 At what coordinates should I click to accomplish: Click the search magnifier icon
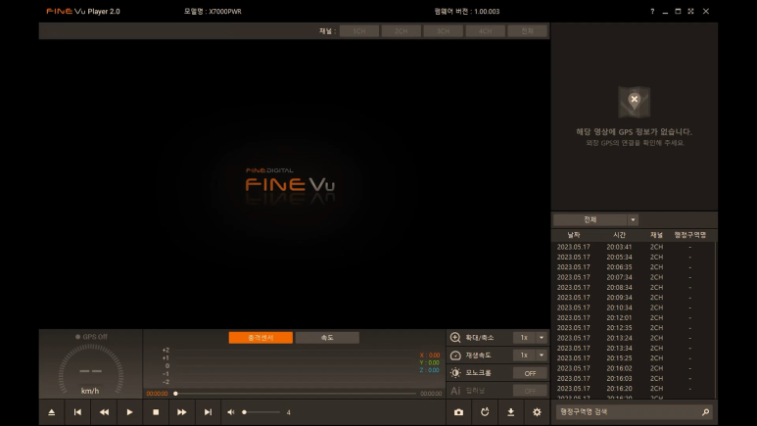(705, 412)
